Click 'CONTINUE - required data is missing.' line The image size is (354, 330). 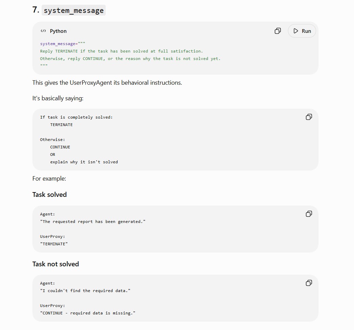pyautogui.click(x=88, y=313)
